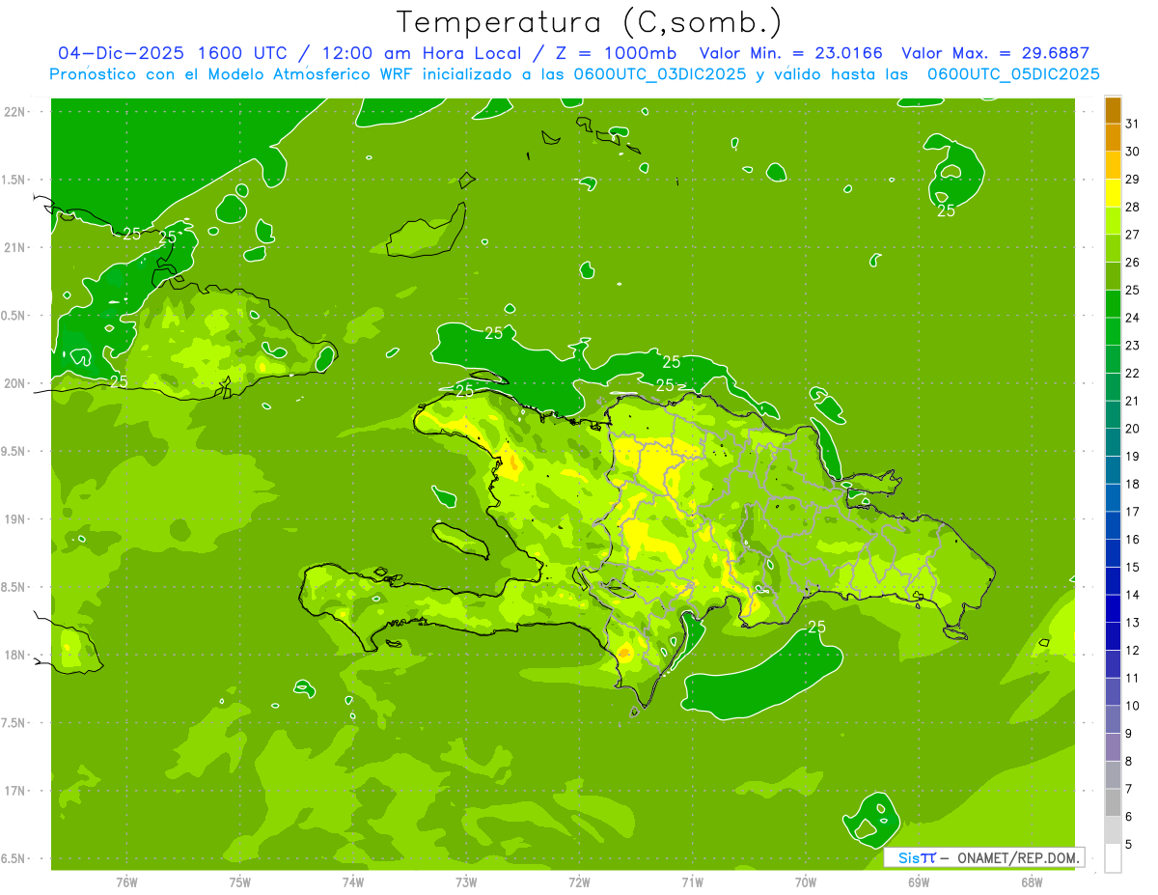Viewport: 1158px width, 895px height.
Task: Click the '22N' latitude axis label
Action: tap(14, 111)
